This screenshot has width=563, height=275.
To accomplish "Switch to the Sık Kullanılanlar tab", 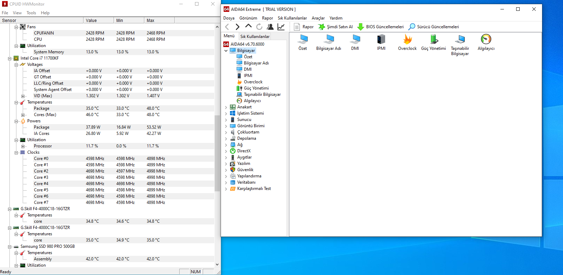I will tap(255, 36).
